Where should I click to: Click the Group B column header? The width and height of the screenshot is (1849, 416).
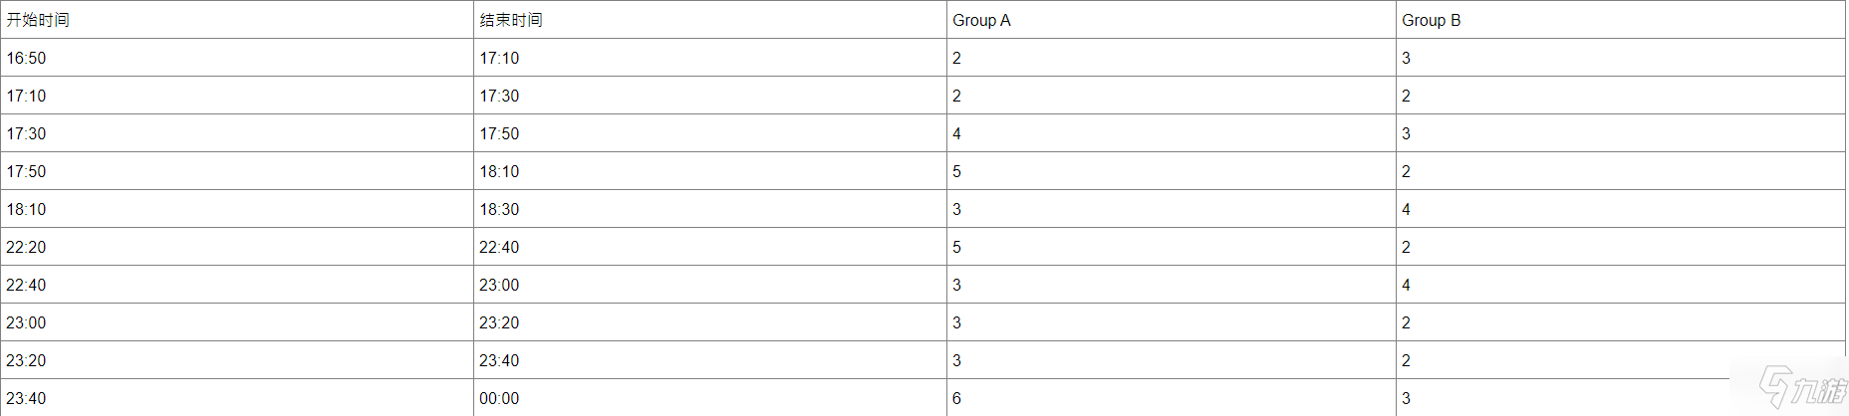[1621, 20]
